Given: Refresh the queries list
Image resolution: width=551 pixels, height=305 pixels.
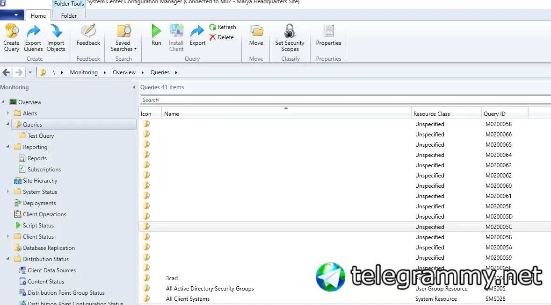Looking at the screenshot, I should [x=223, y=27].
